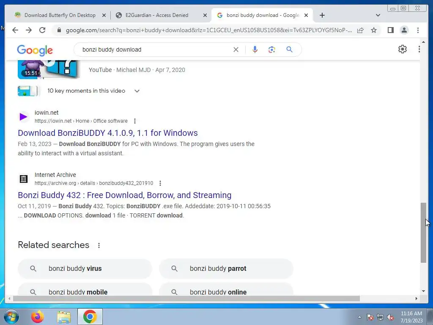
Task: Search by image with Google Lens
Action: [272, 50]
